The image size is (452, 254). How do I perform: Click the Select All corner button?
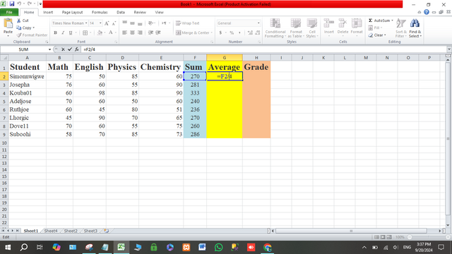click(x=4, y=58)
